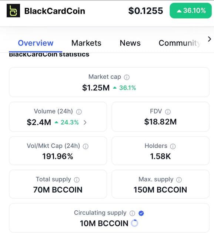This screenshot has height=233, width=214.
Task: Click the circulating supply progress ring
Action: [x=135, y=223]
